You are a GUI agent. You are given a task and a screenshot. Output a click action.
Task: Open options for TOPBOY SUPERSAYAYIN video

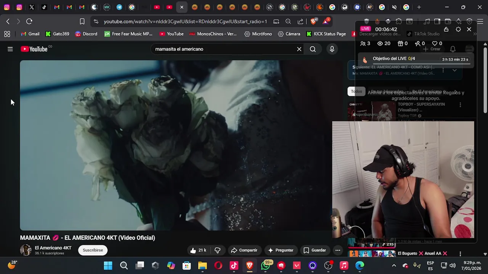pos(460,105)
